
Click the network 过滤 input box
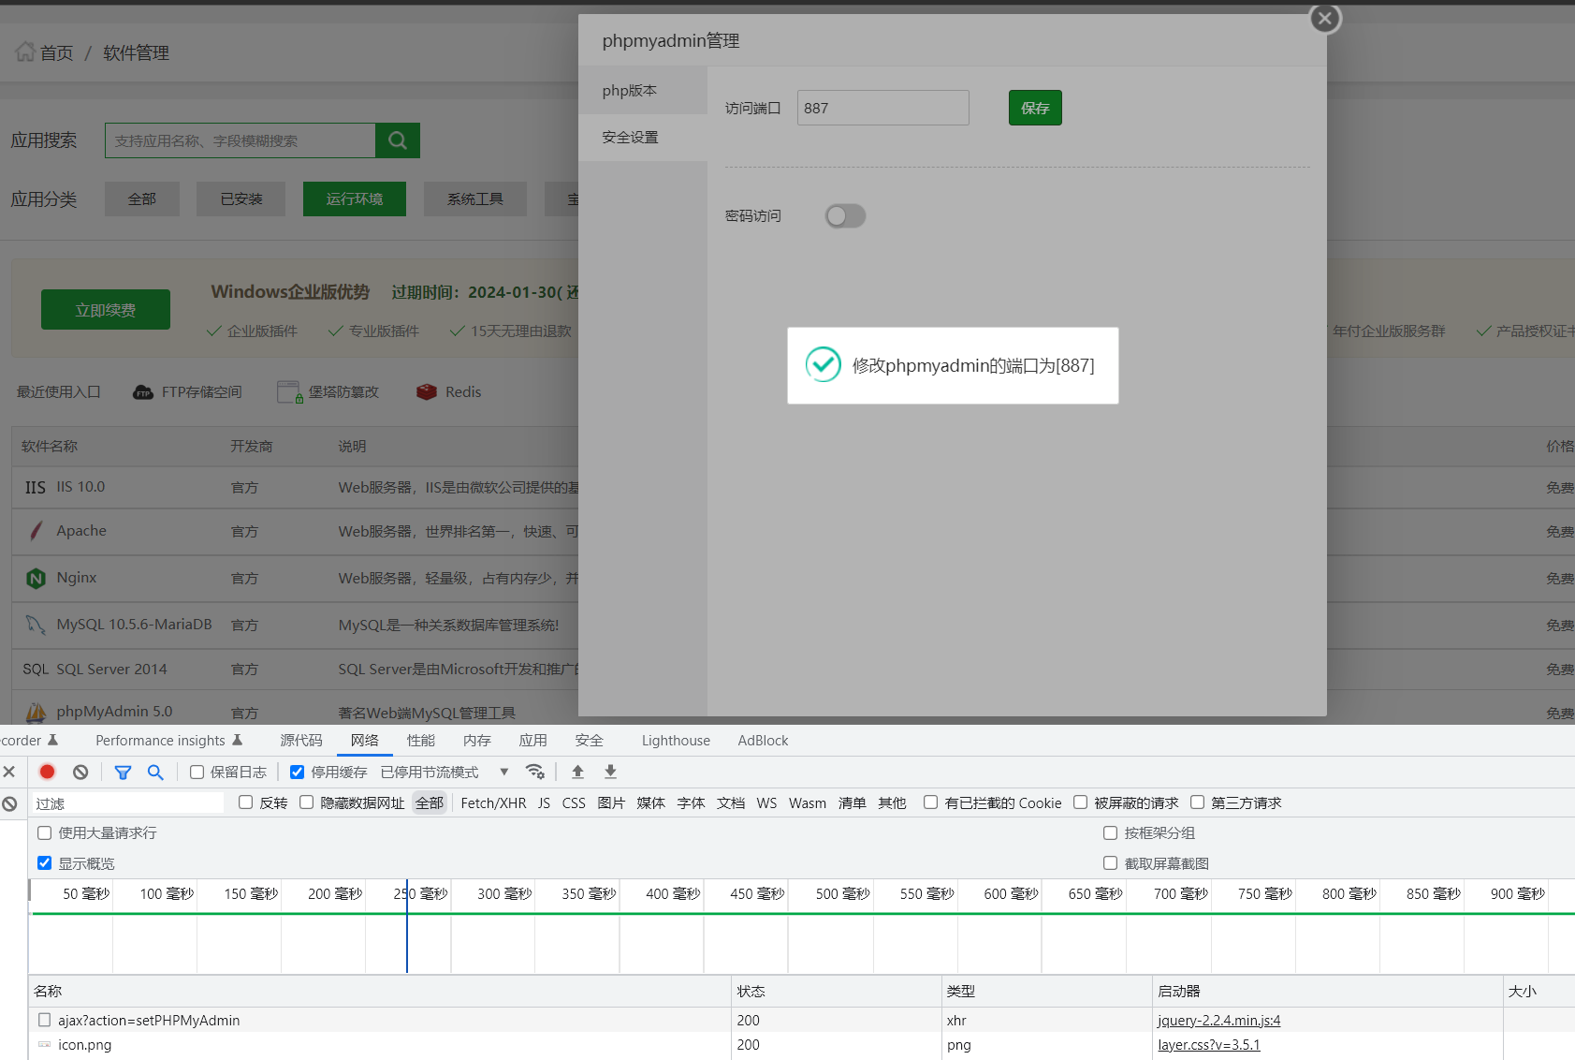pos(128,803)
